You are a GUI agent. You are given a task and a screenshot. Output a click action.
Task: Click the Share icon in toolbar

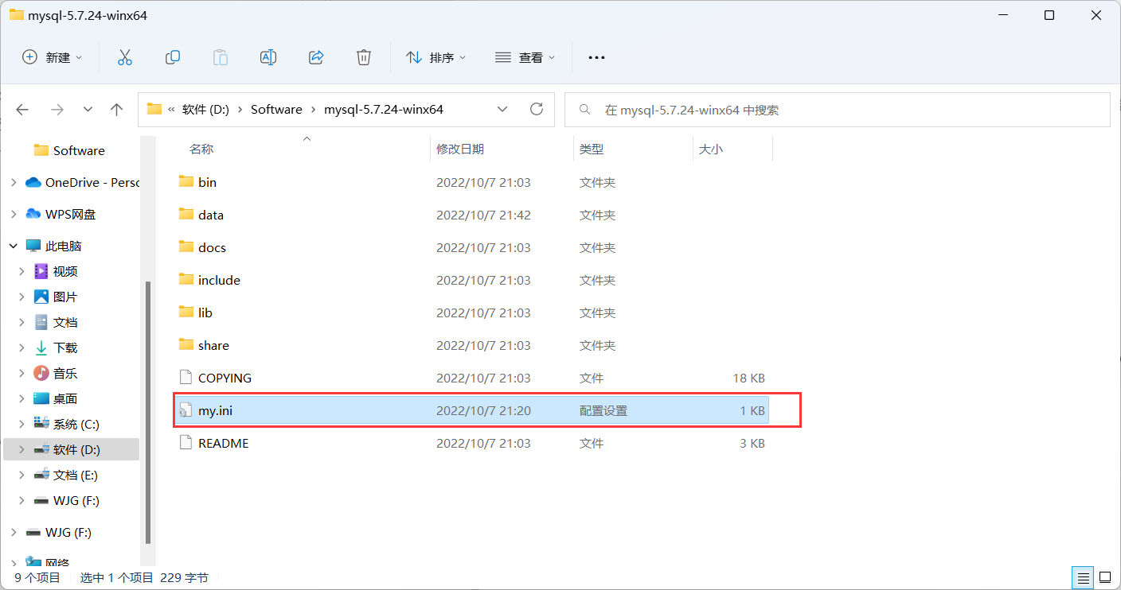(316, 57)
